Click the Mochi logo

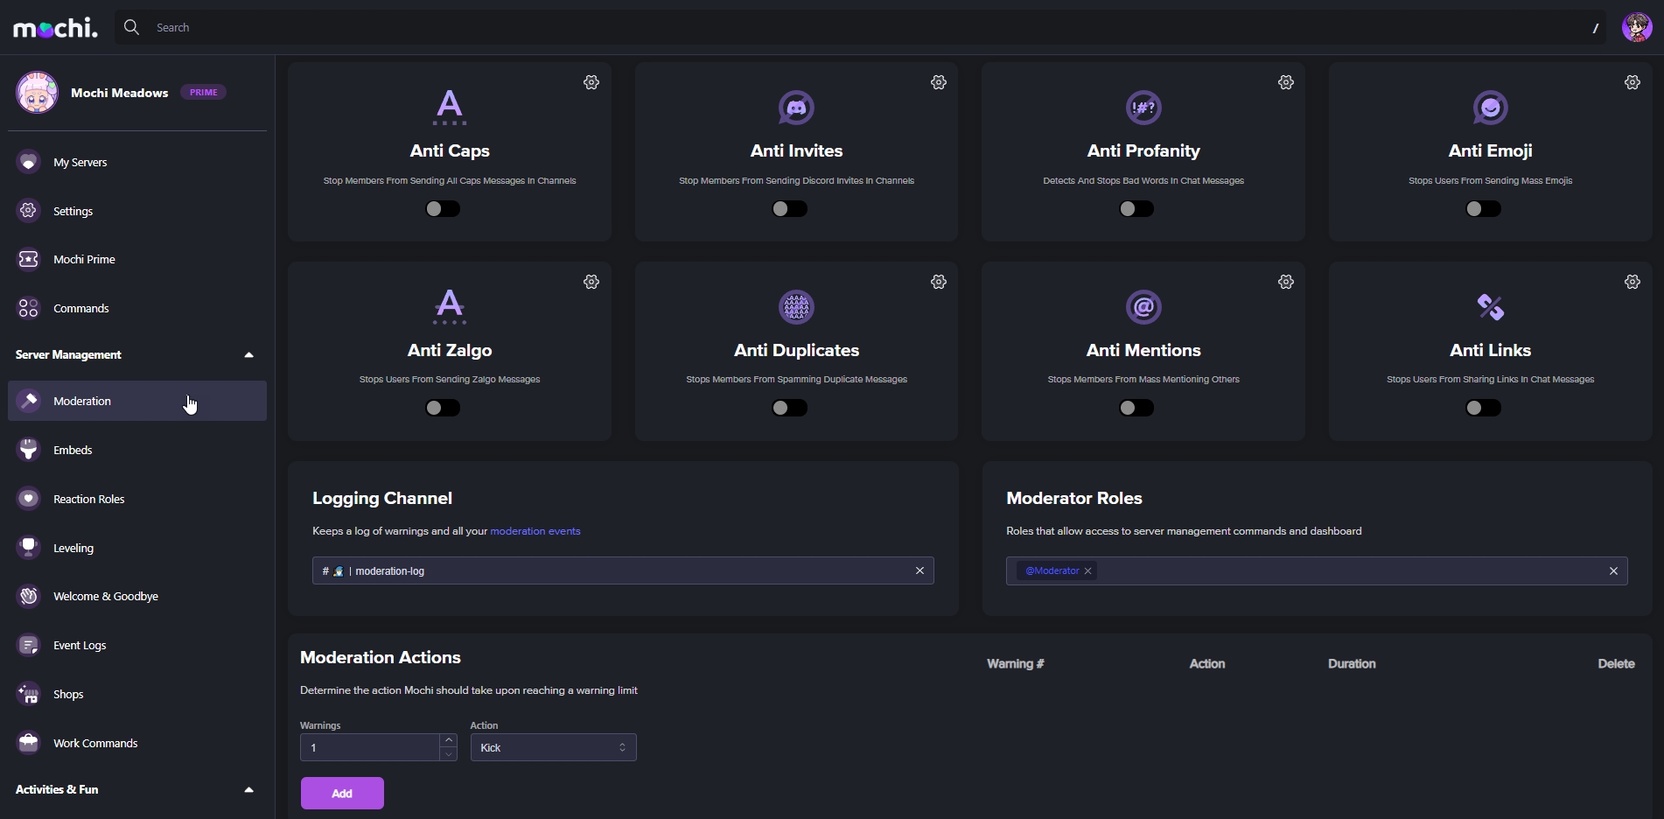(56, 28)
